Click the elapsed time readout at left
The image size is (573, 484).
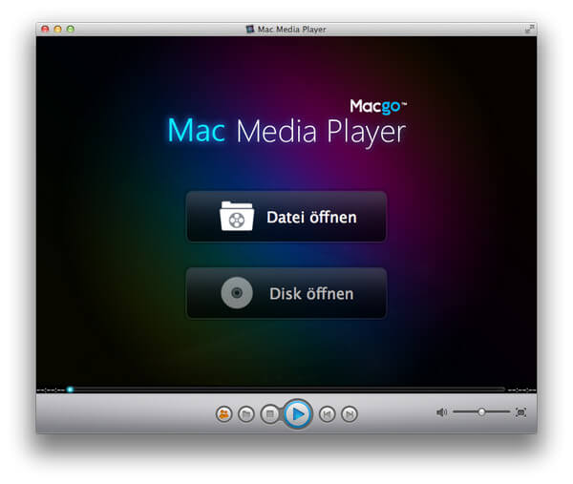(x=51, y=390)
